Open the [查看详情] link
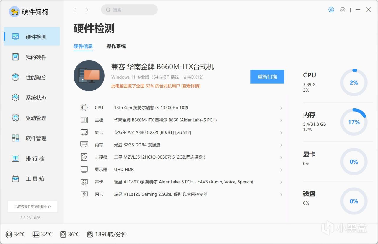 point(191,86)
